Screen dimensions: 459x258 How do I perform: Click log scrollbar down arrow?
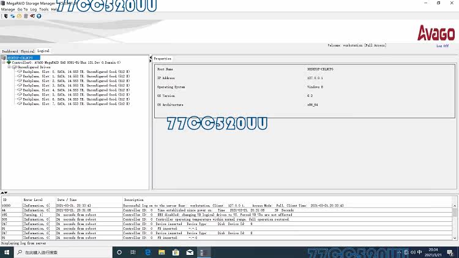[x=455, y=238]
